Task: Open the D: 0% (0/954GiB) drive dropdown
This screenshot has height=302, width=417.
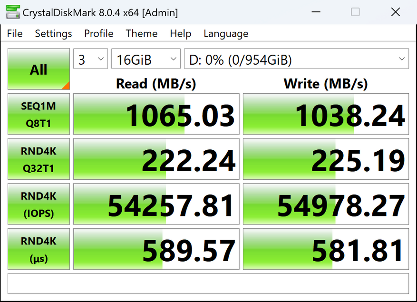Action: pos(296,58)
